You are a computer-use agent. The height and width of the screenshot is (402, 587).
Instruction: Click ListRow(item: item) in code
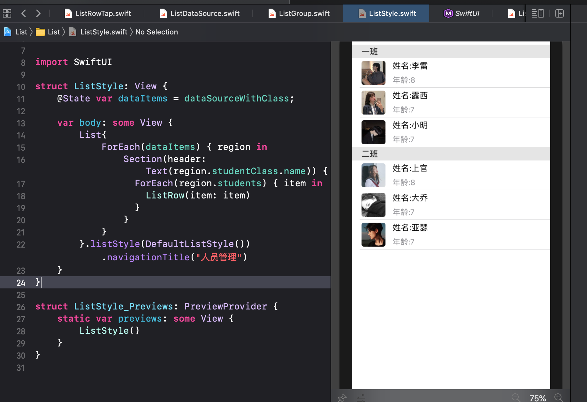198,195
